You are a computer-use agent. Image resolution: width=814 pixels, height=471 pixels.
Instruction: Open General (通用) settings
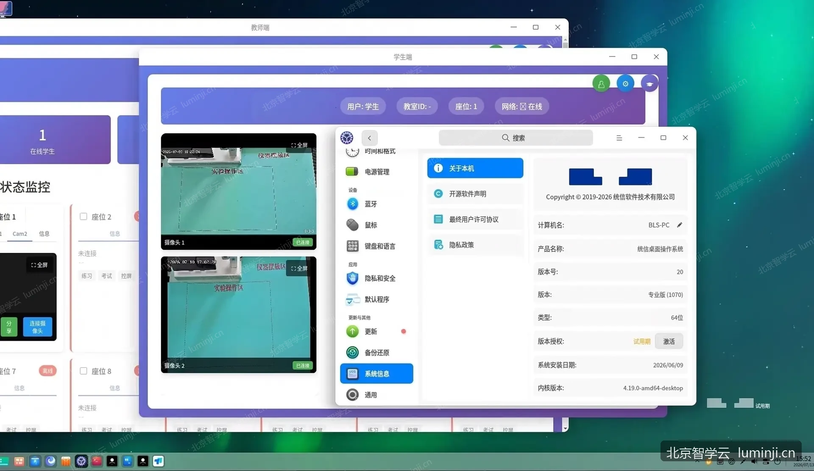(376, 395)
